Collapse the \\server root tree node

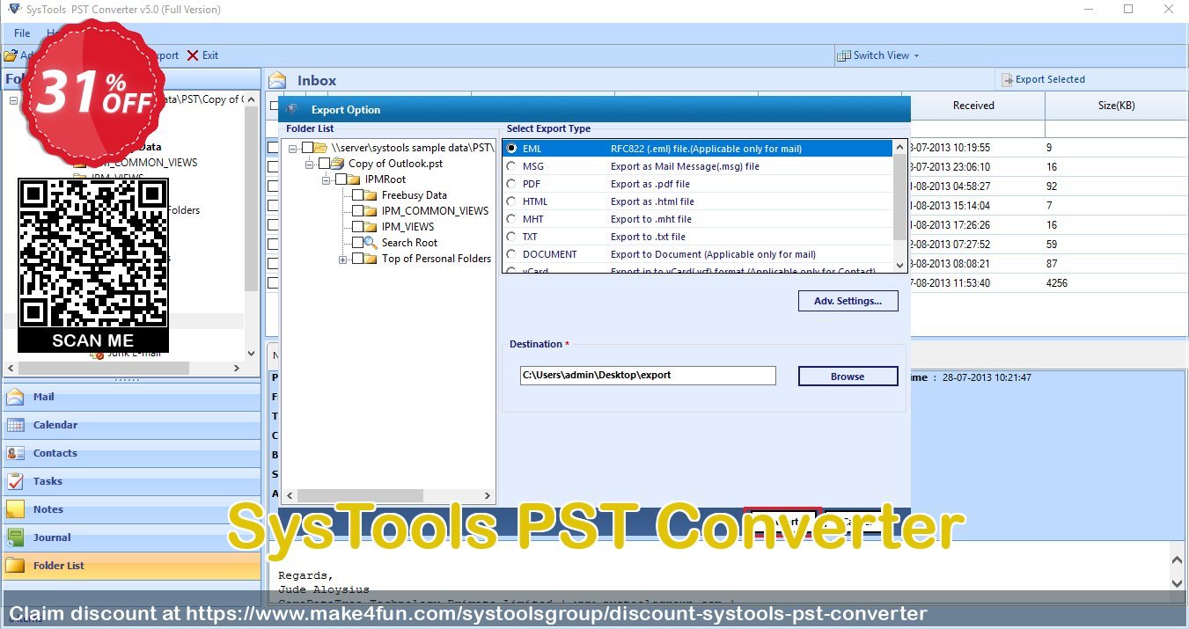point(293,148)
